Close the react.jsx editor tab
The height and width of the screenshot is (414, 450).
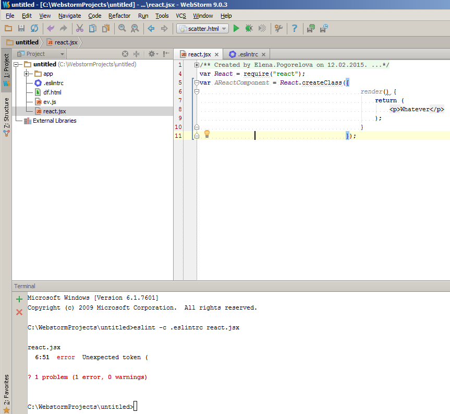217,55
